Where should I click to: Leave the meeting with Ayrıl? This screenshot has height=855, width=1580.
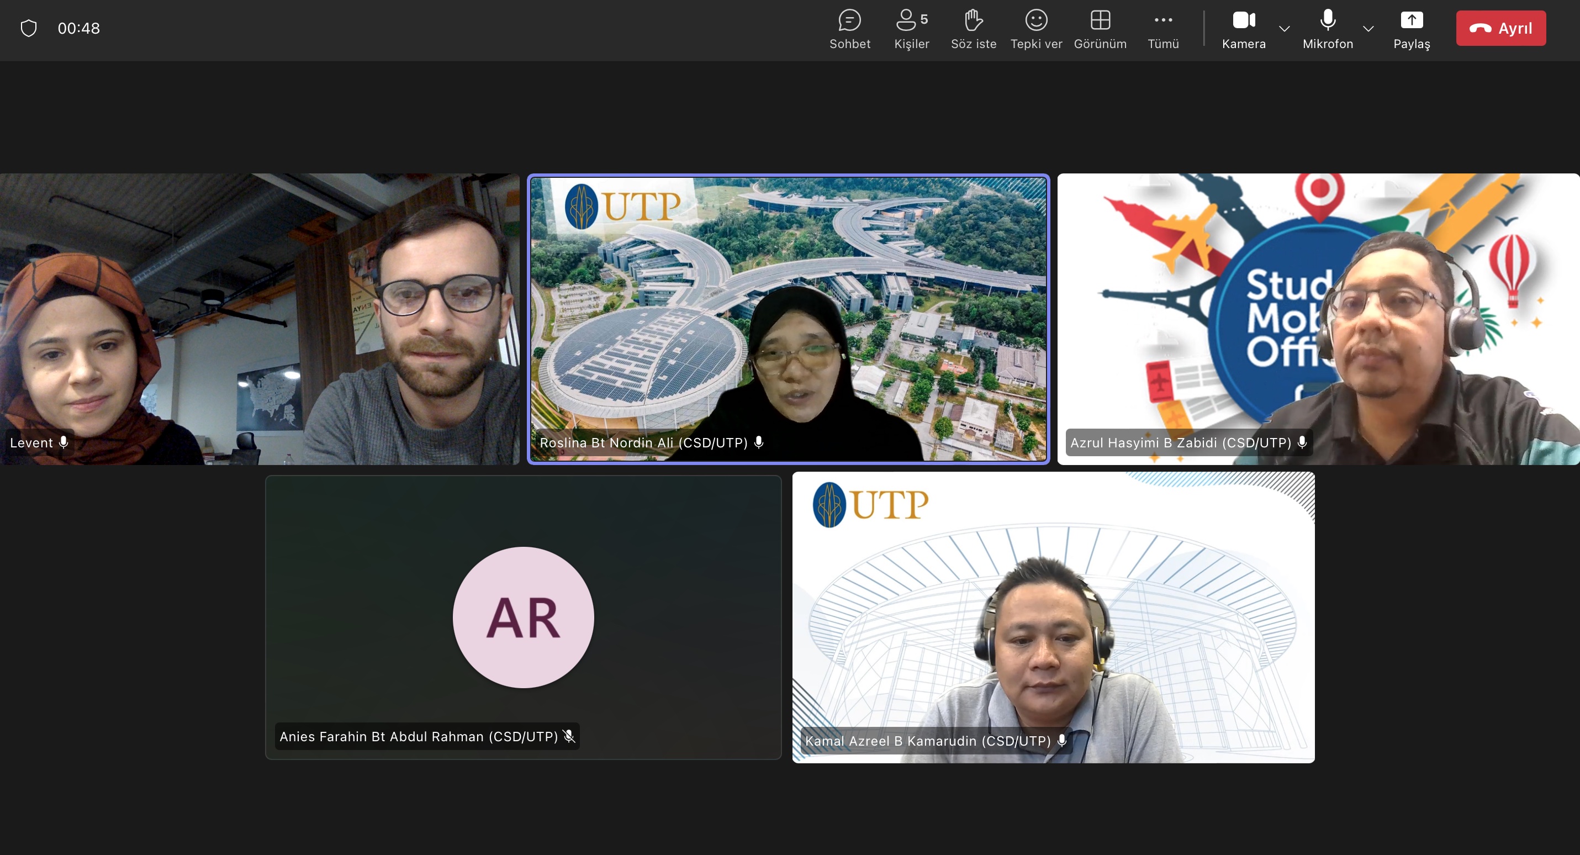pos(1500,28)
